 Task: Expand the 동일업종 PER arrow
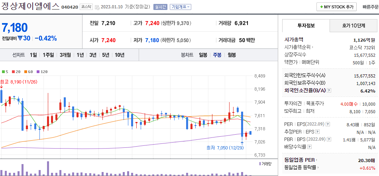pos(316,160)
